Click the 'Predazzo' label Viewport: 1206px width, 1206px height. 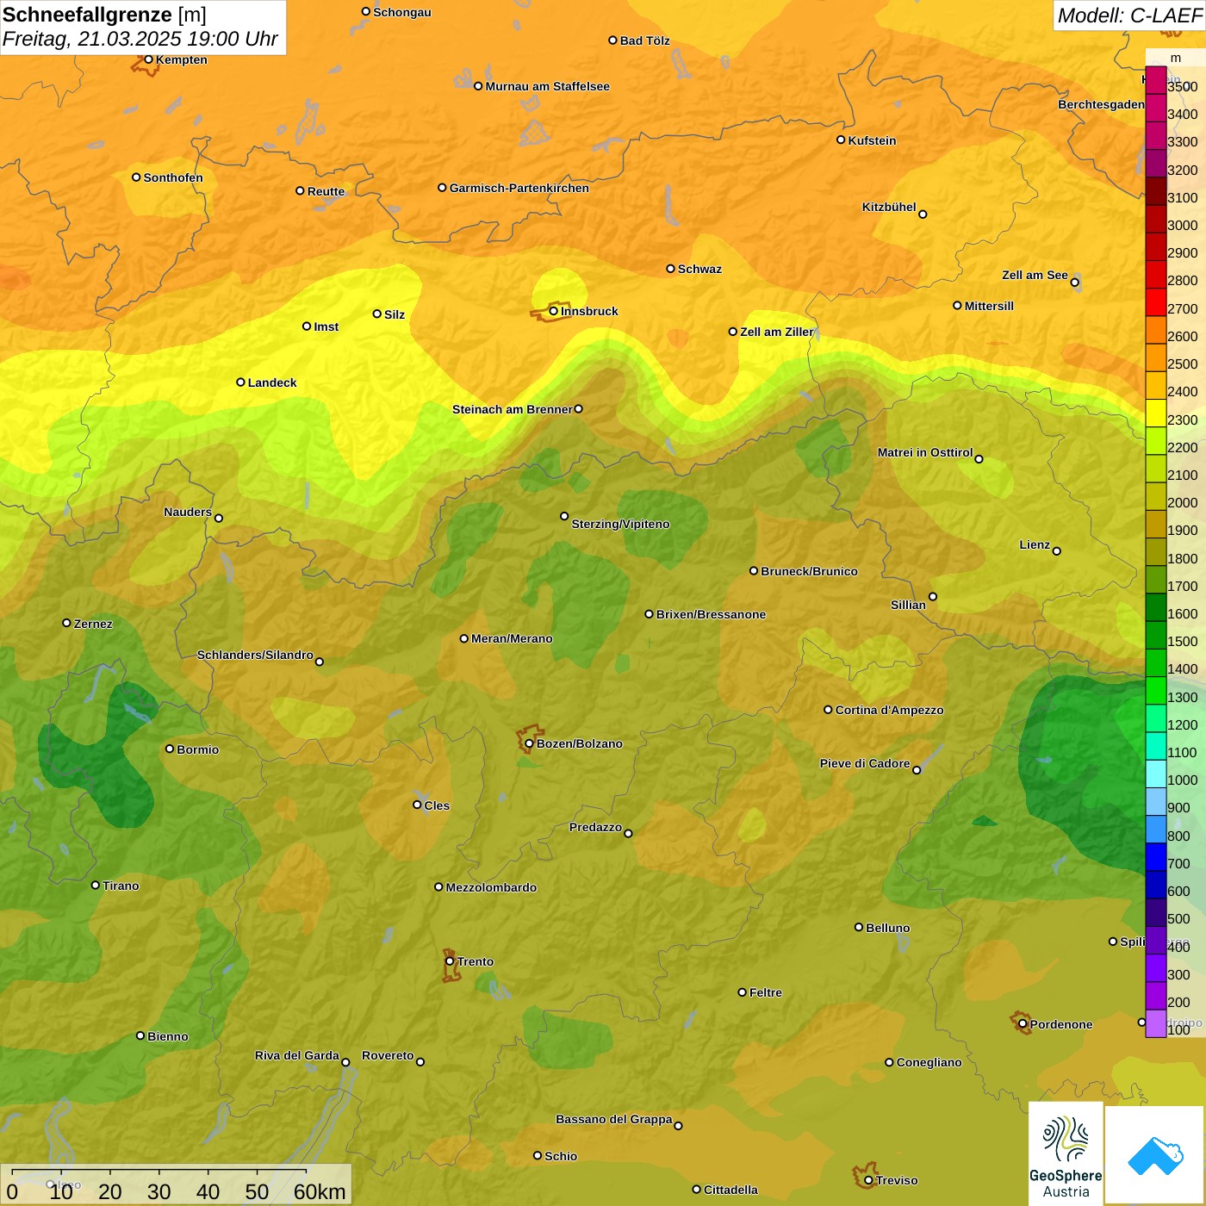[x=595, y=827]
